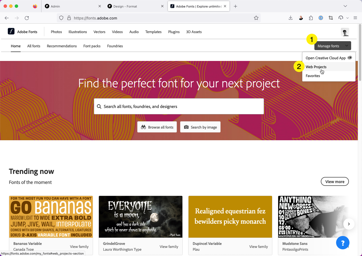The width and height of the screenshot is (362, 256).
Task: Open the Home navigation tab
Action: coord(16,46)
